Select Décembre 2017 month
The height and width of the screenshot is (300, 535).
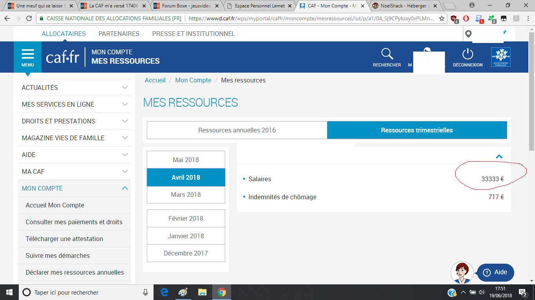pos(186,253)
